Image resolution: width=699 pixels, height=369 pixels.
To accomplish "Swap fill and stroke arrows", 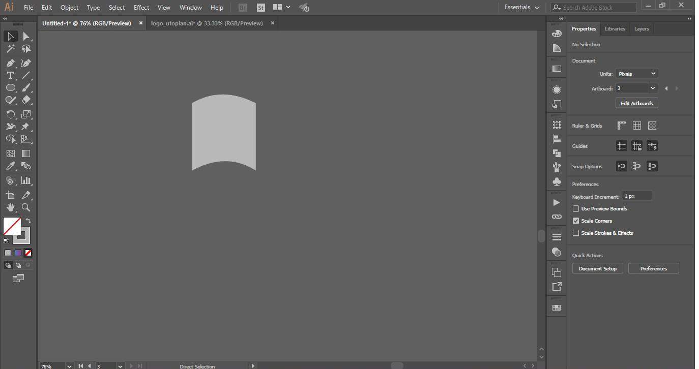I will (x=28, y=221).
